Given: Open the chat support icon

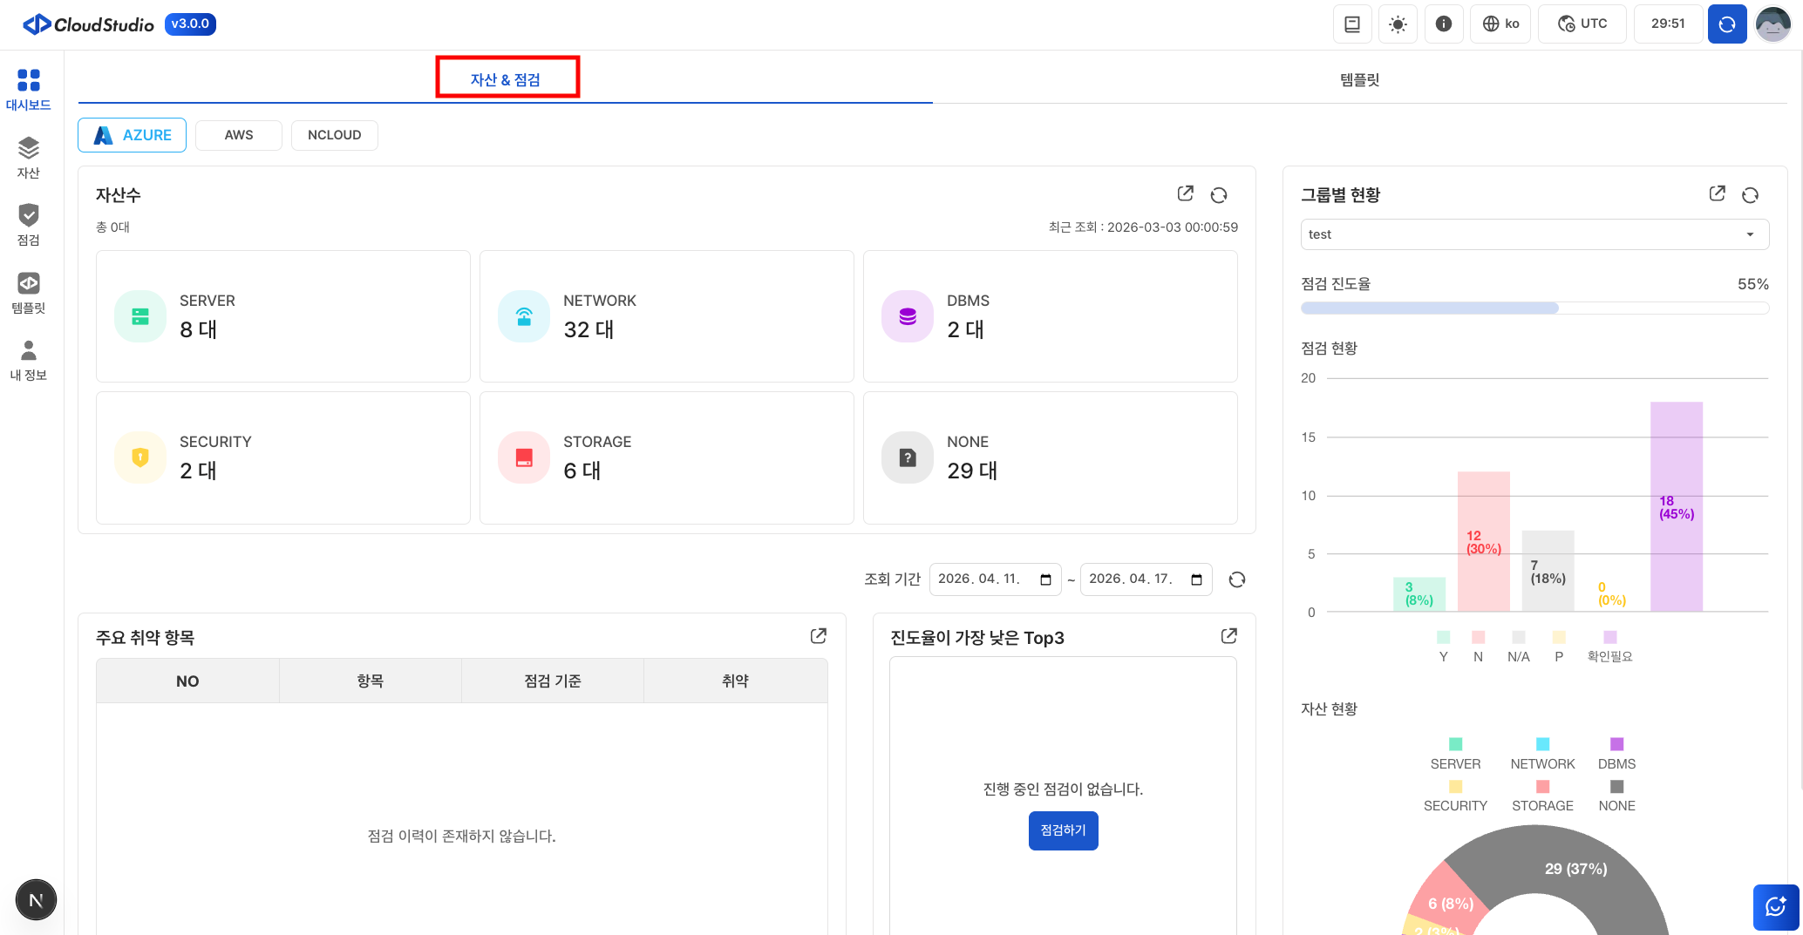Looking at the screenshot, I should pyautogui.click(x=1775, y=907).
